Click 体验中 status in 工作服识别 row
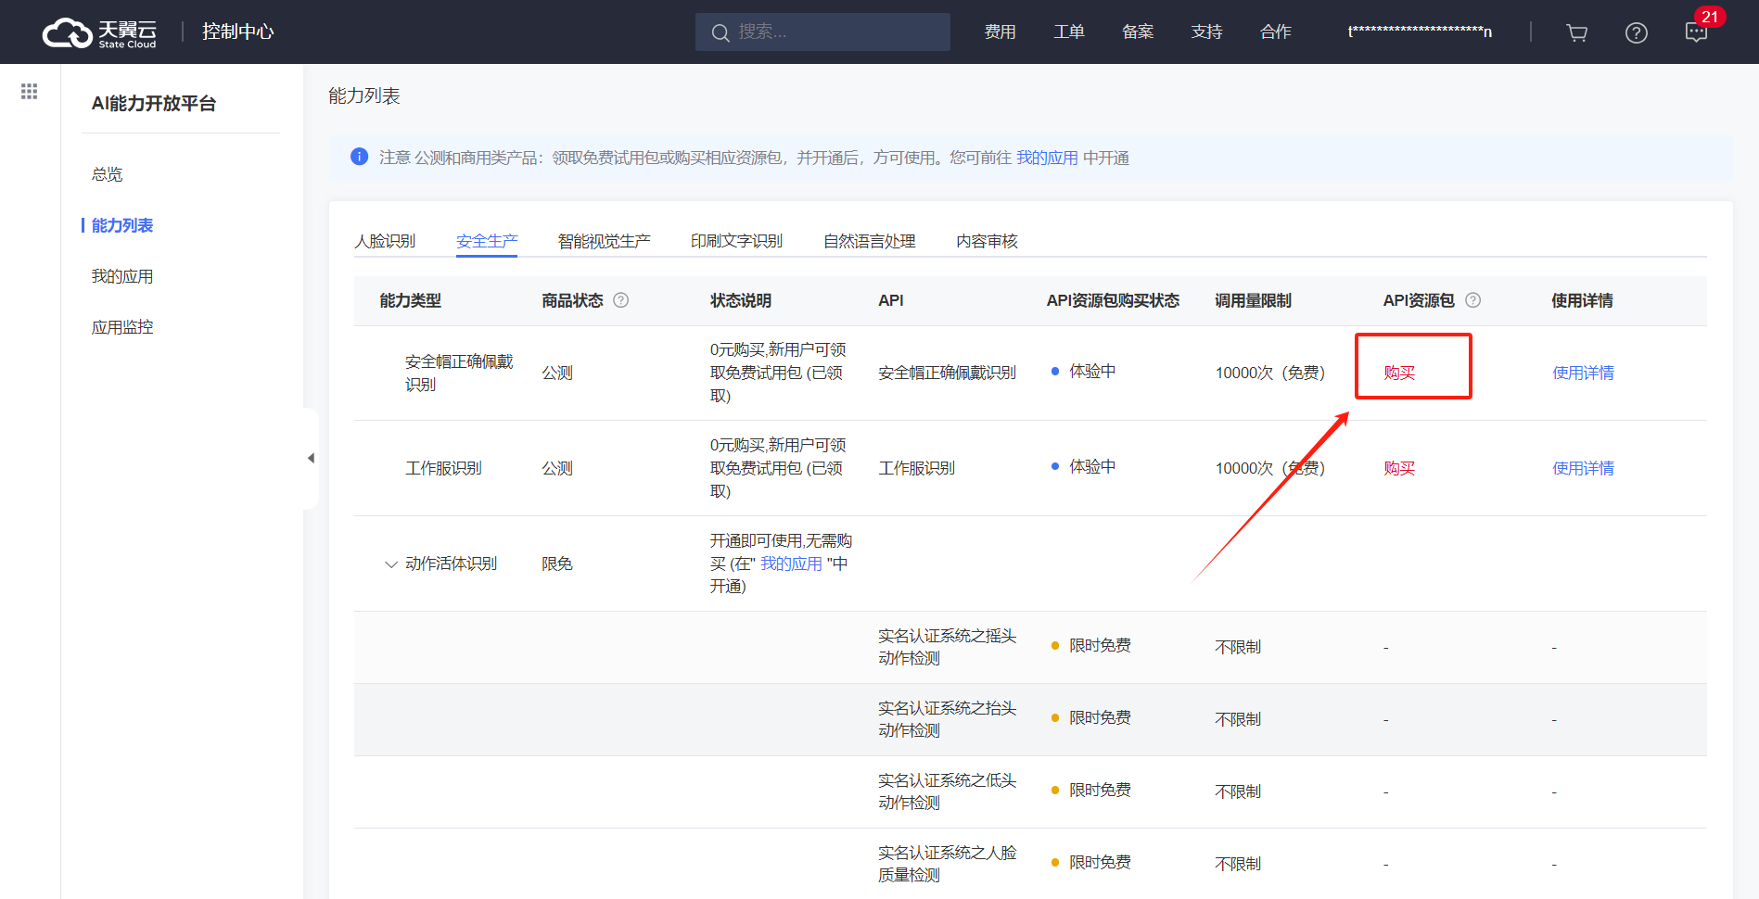The image size is (1759, 899). tap(1092, 466)
